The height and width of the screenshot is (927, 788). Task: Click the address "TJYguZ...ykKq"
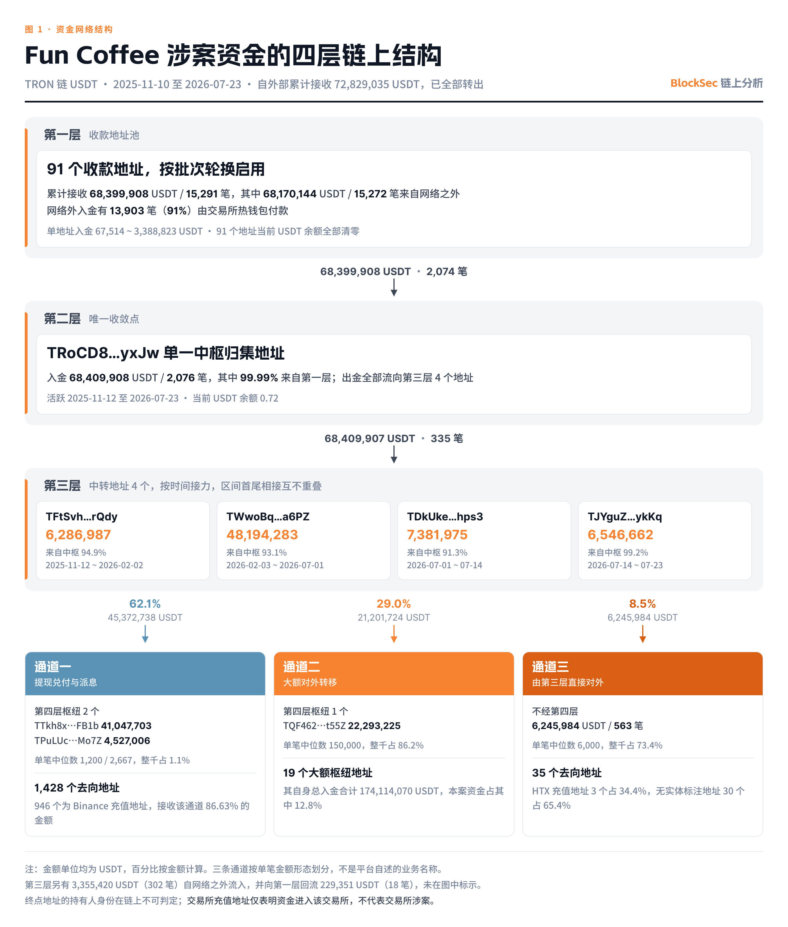click(x=624, y=517)
